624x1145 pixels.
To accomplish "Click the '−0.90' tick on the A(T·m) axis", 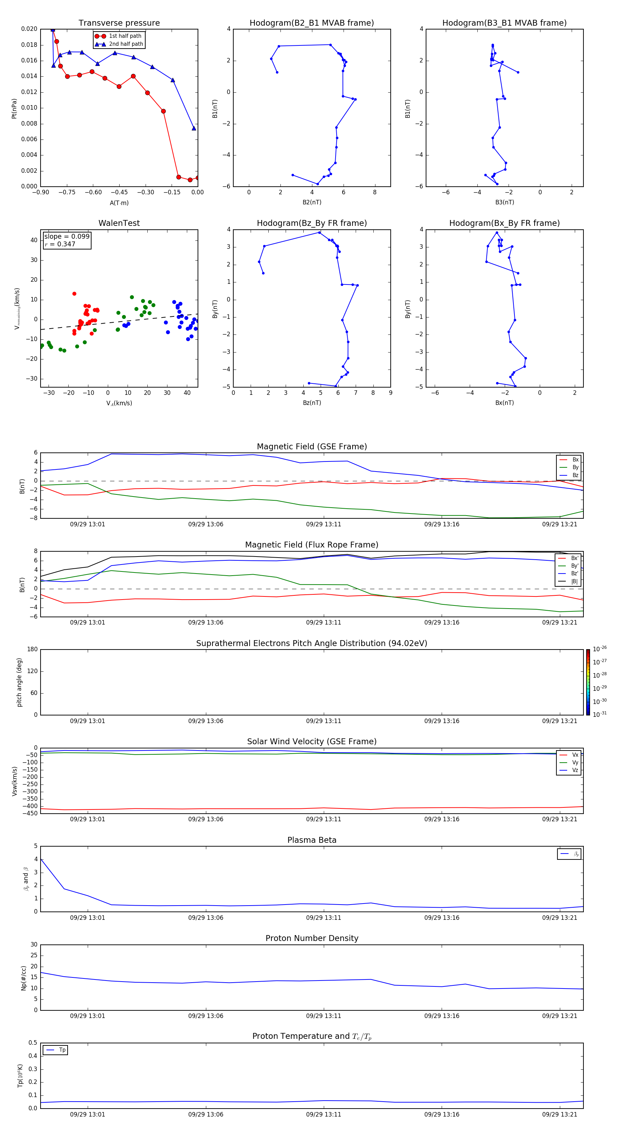I will 41,193.
